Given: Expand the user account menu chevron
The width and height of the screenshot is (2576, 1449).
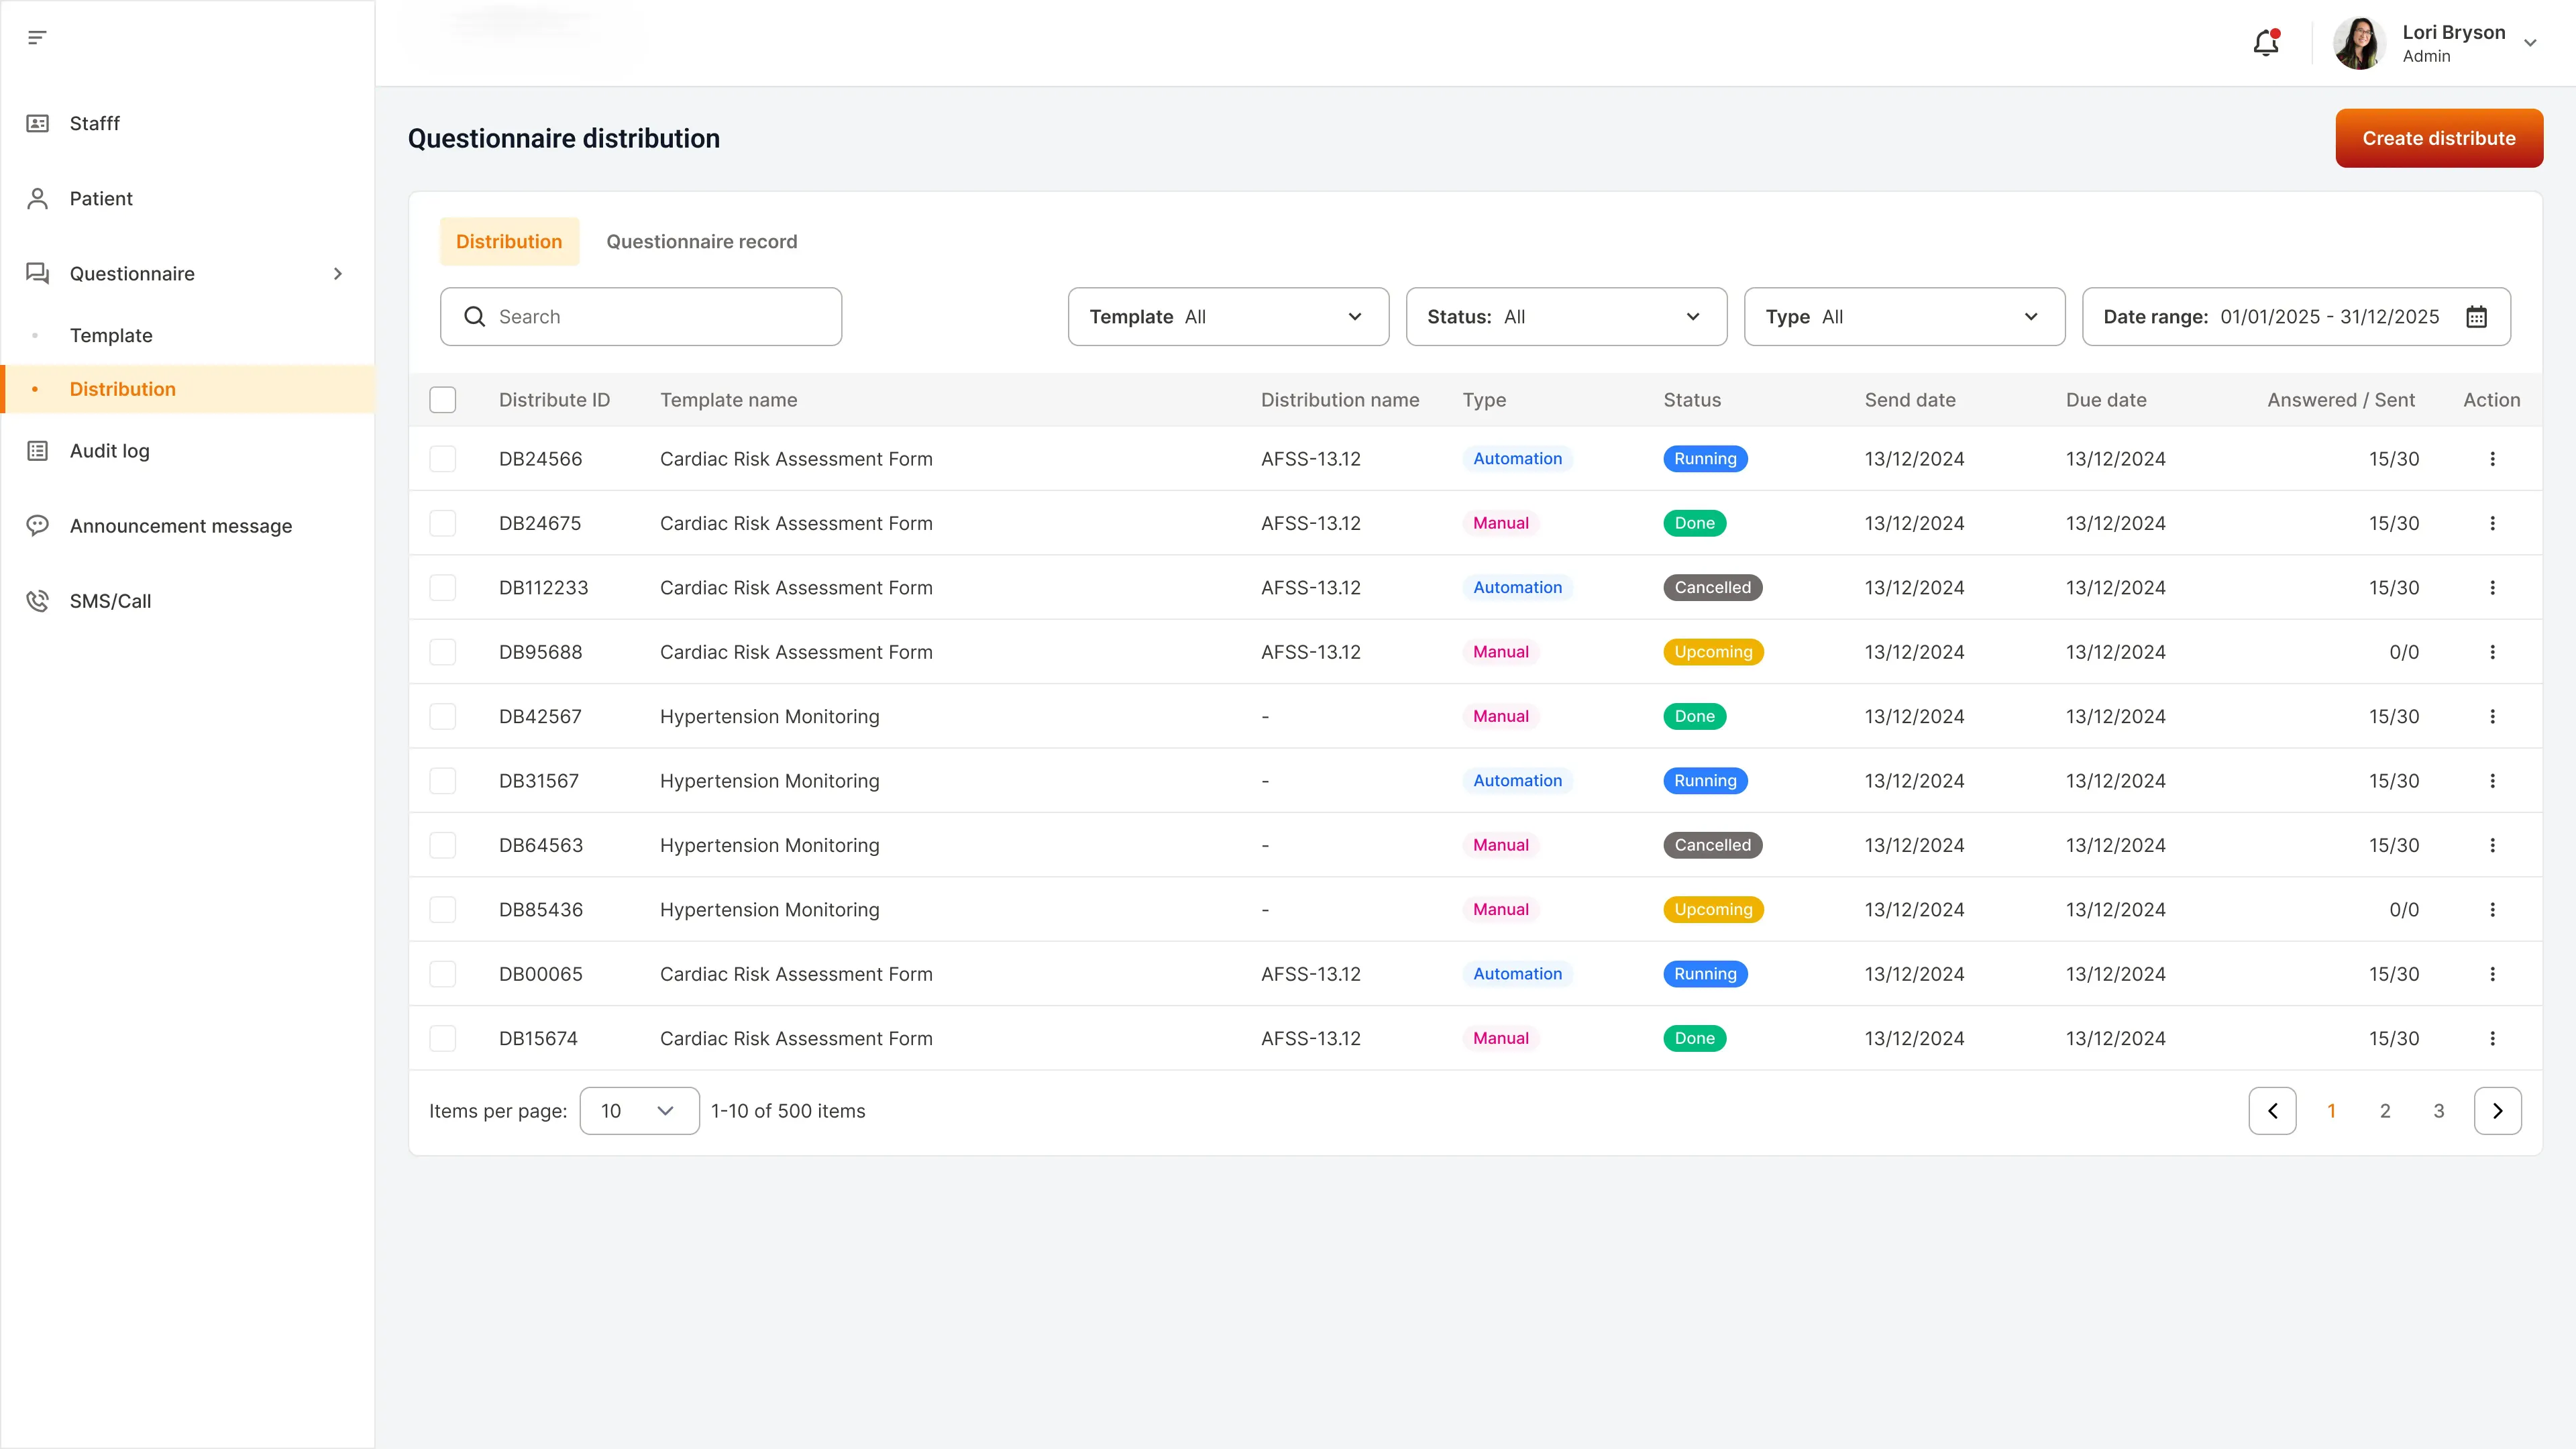Looking at the screenshot, I should [x=2530, y=43].
